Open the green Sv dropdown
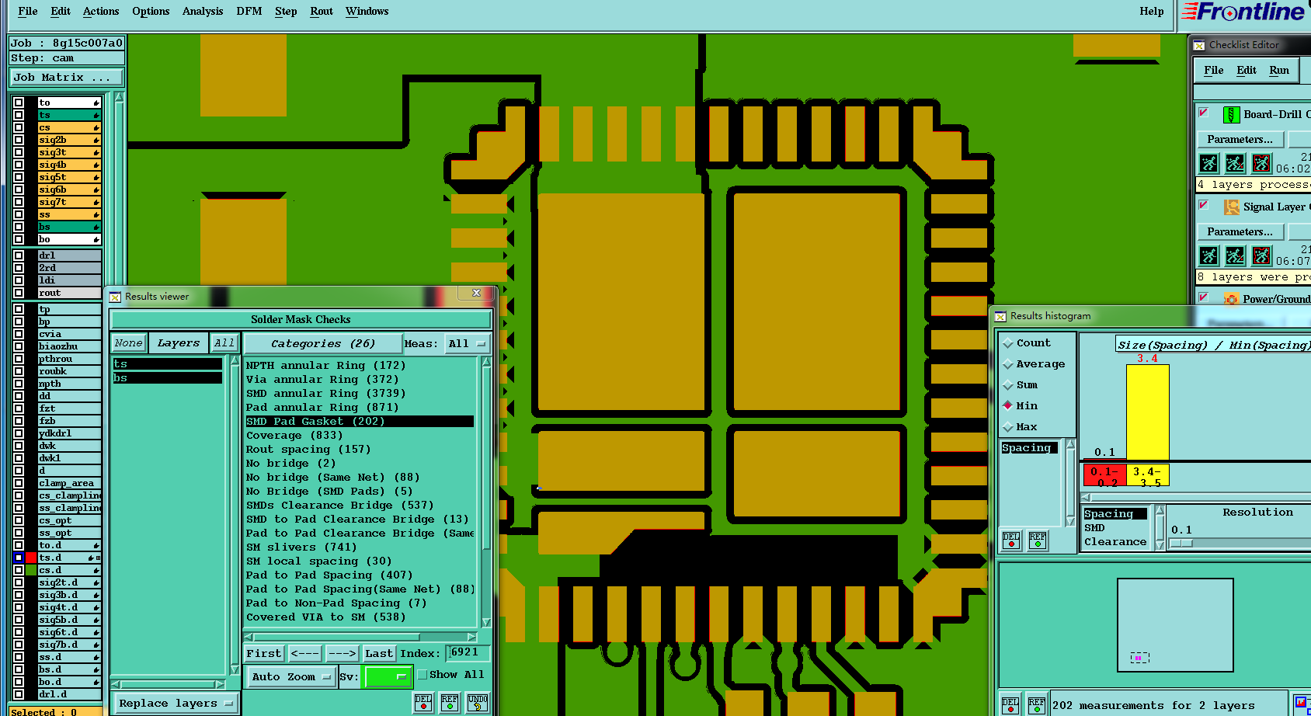Viewport: 1311px width, 716px height. click(x=388, y=677)
